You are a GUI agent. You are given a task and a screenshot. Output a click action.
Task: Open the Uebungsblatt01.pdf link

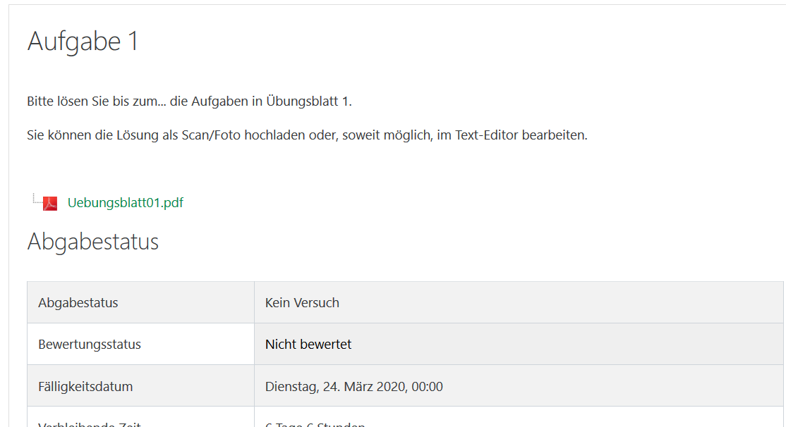(126, 203)
